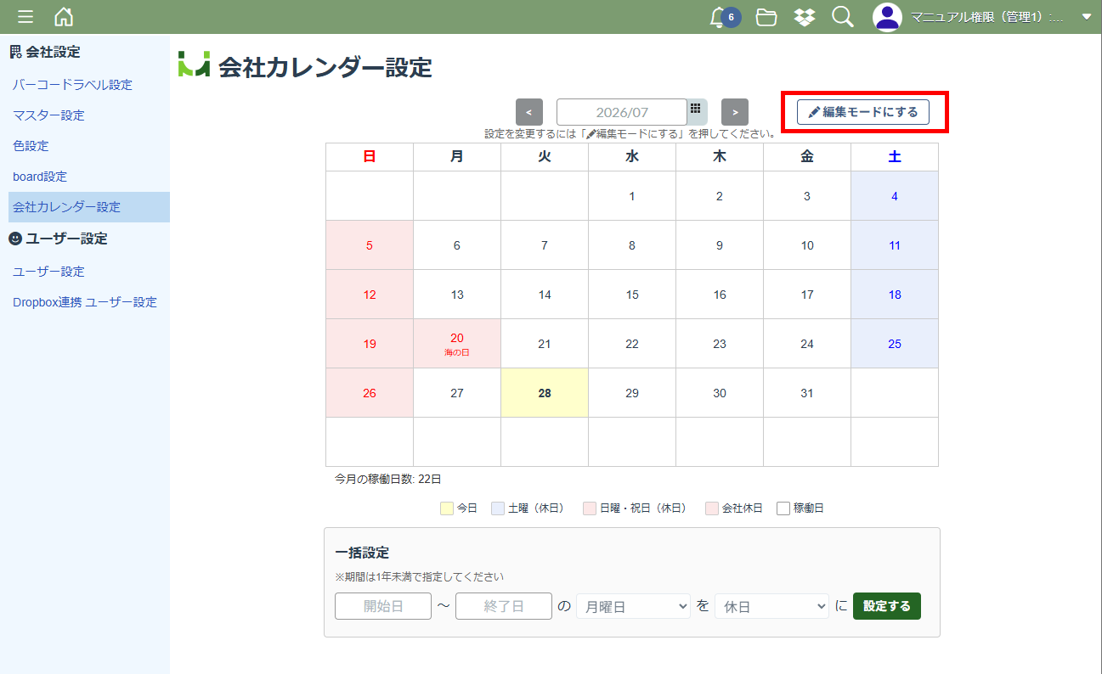Click 編集モードにする button
The height and width of the screenshot is (674, 1102).
click(x=863, y=112)
